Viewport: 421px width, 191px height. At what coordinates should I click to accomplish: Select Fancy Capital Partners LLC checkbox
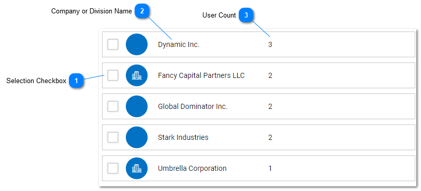click(x=113, y=75)
